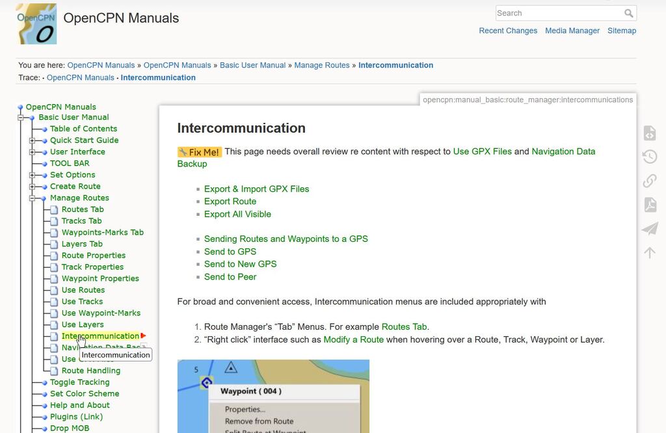Click the back to top arrow icon
The width and height of the screenshot is (666, 433).
tap(650, 252)
